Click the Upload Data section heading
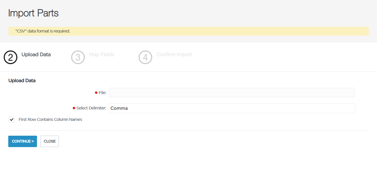The image size is (377, 179). point(22,81)
